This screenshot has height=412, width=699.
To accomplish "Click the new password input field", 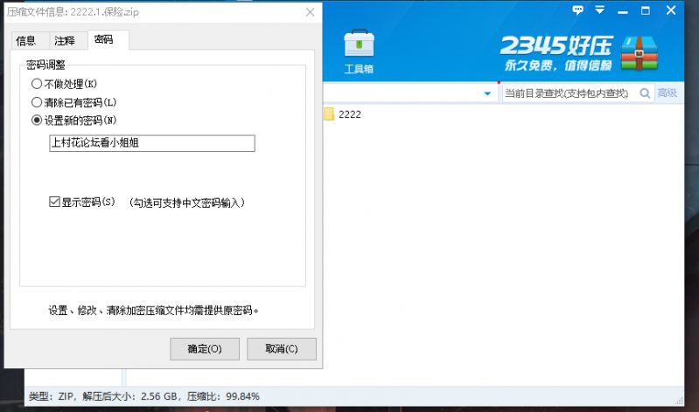I will 152,143.
